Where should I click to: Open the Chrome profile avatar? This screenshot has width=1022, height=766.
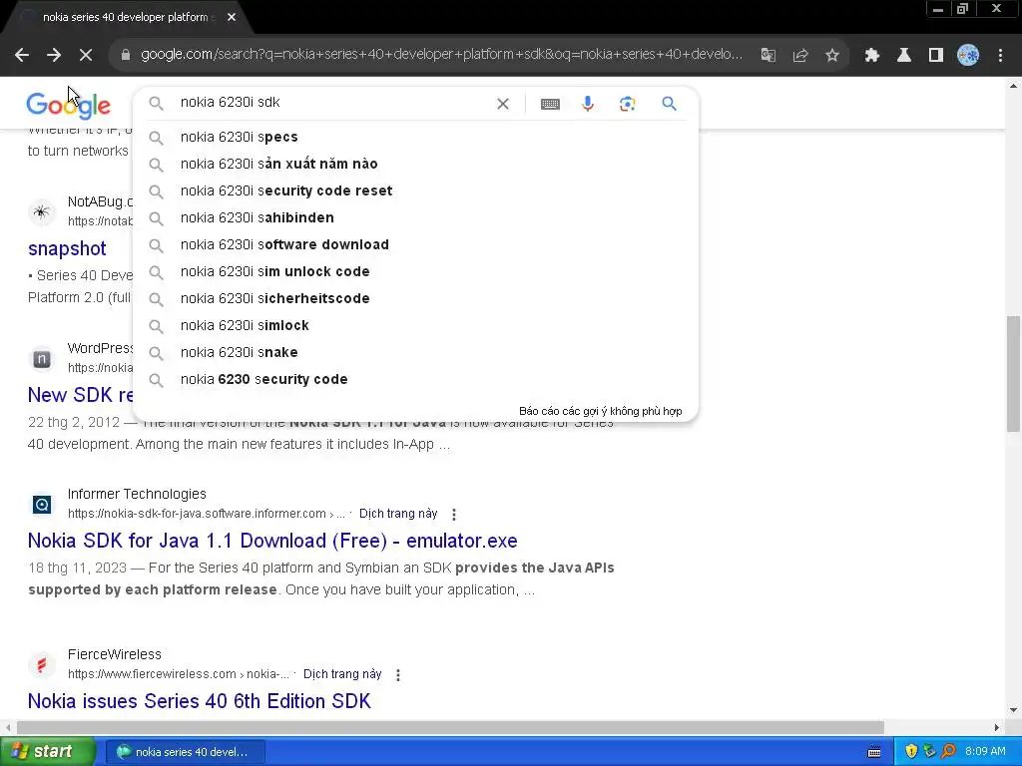[968, 56]
